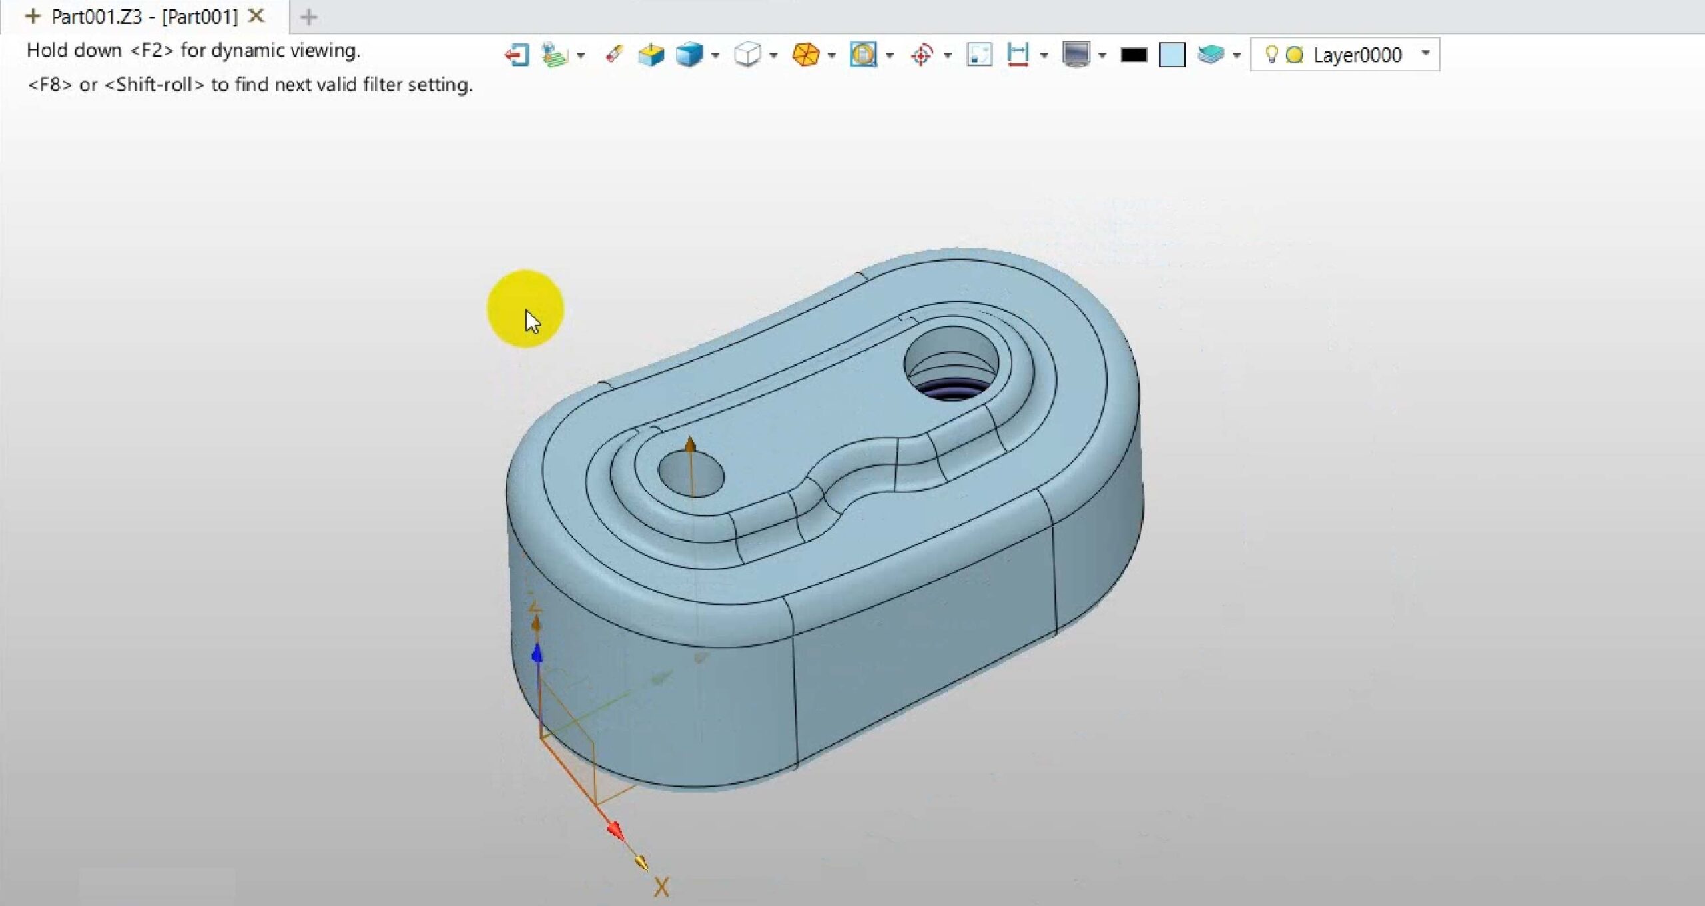Image resolution: width=1705 pixels, height=906 pixels.
Task: Close the Part001 tab
Action: pos(256,16)
